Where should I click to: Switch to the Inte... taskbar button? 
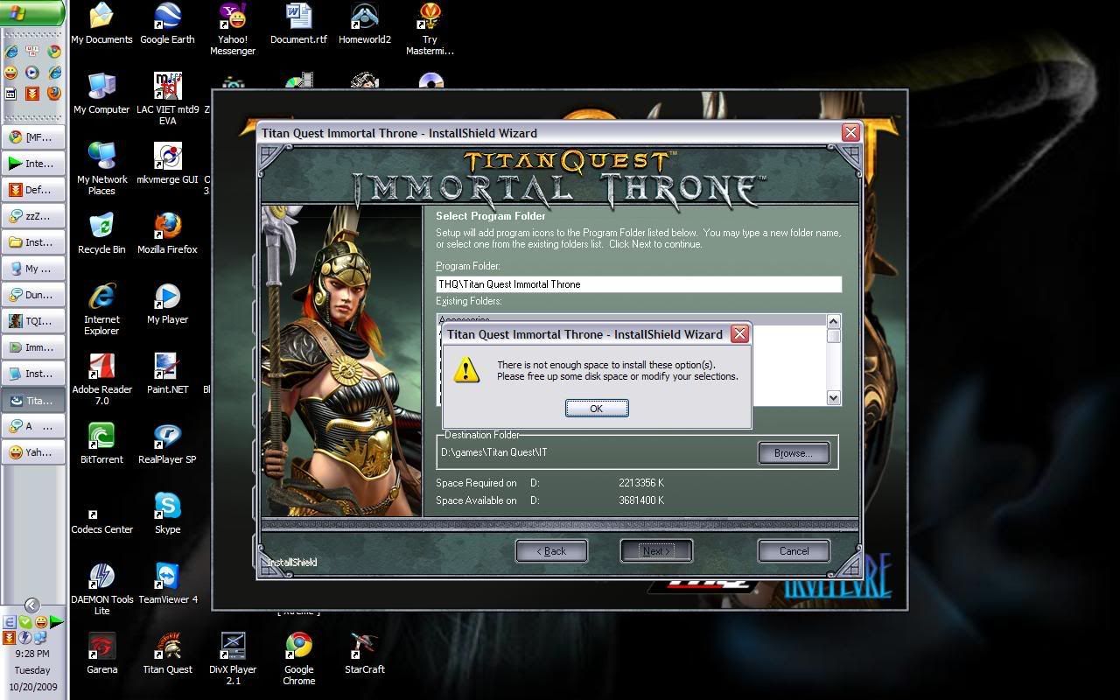32,164
